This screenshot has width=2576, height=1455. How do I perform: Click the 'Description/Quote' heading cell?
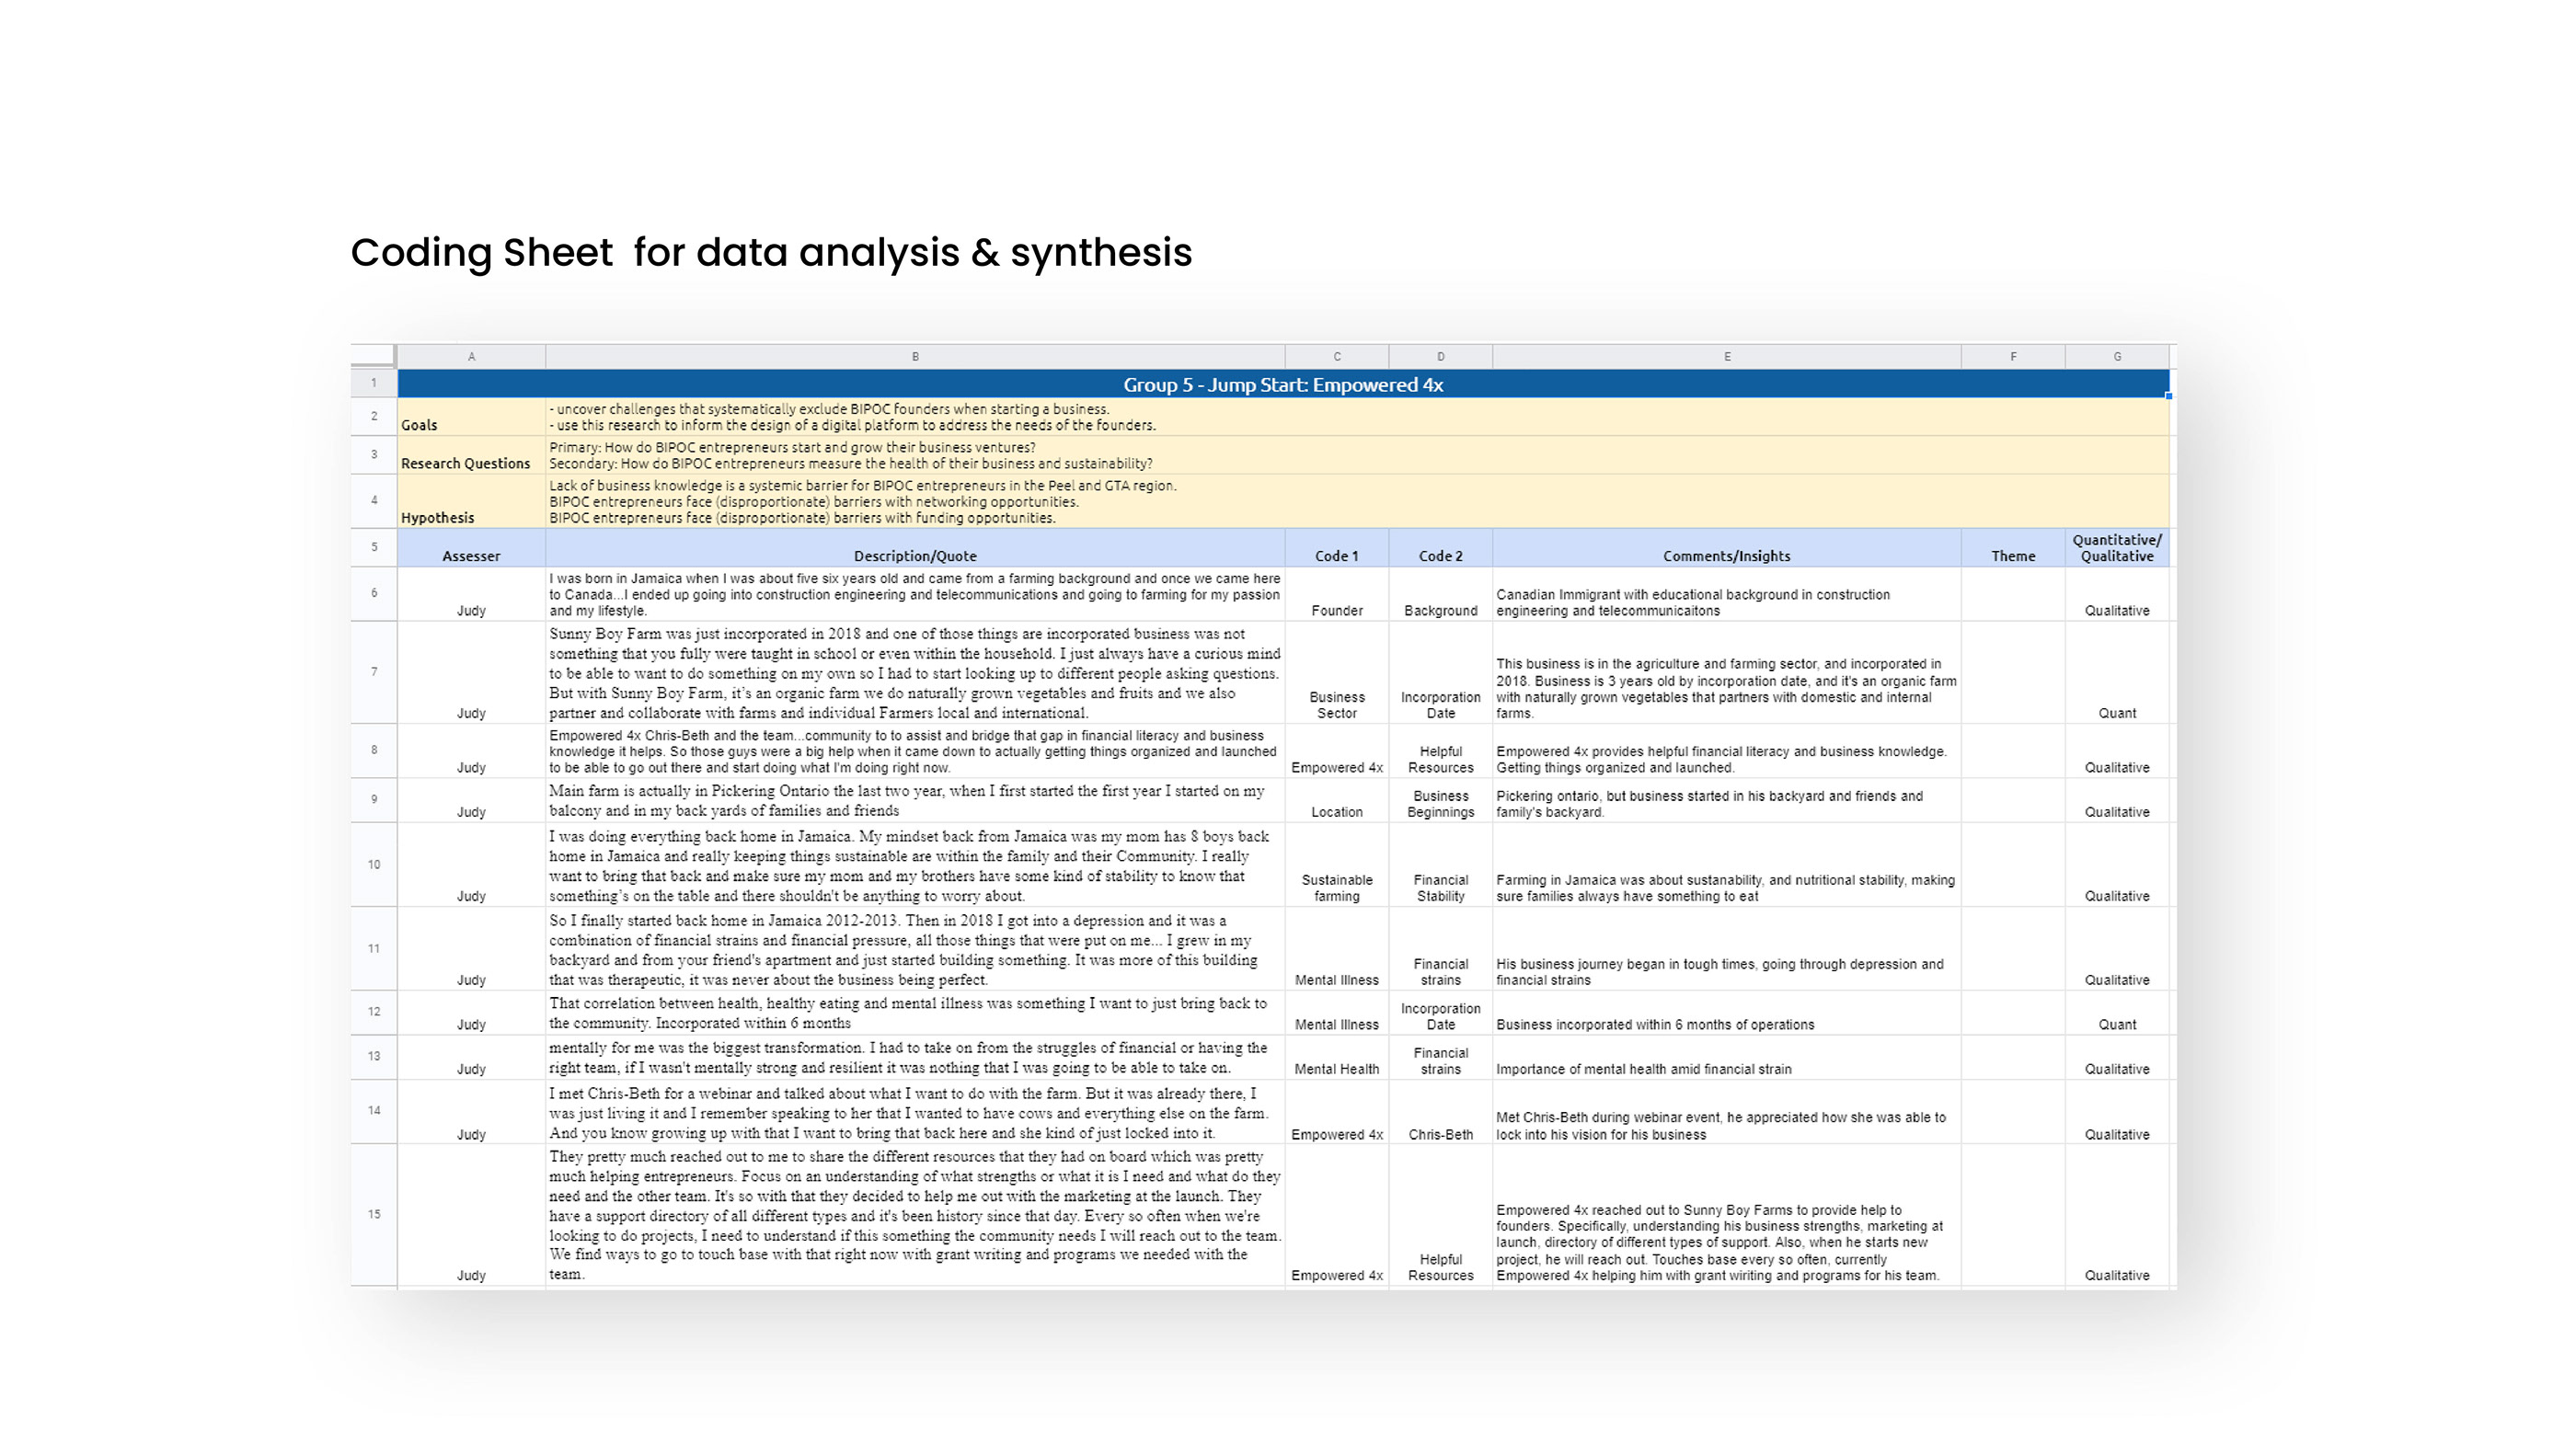coord(915,548)
